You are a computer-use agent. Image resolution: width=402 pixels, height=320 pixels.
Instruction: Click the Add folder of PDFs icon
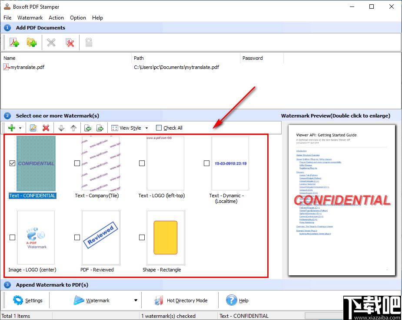(32, 42)
